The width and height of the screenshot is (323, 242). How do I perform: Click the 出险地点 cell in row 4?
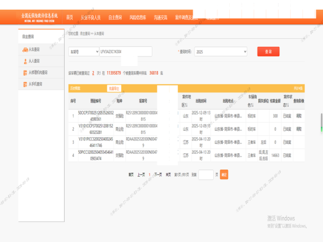(228, 155)
